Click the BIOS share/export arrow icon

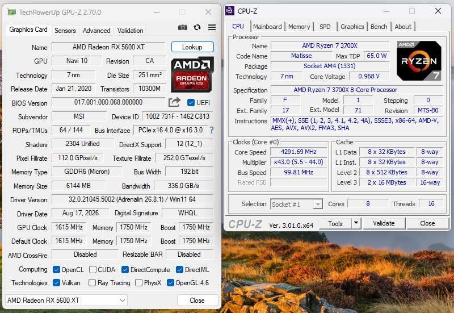[174, 102]
